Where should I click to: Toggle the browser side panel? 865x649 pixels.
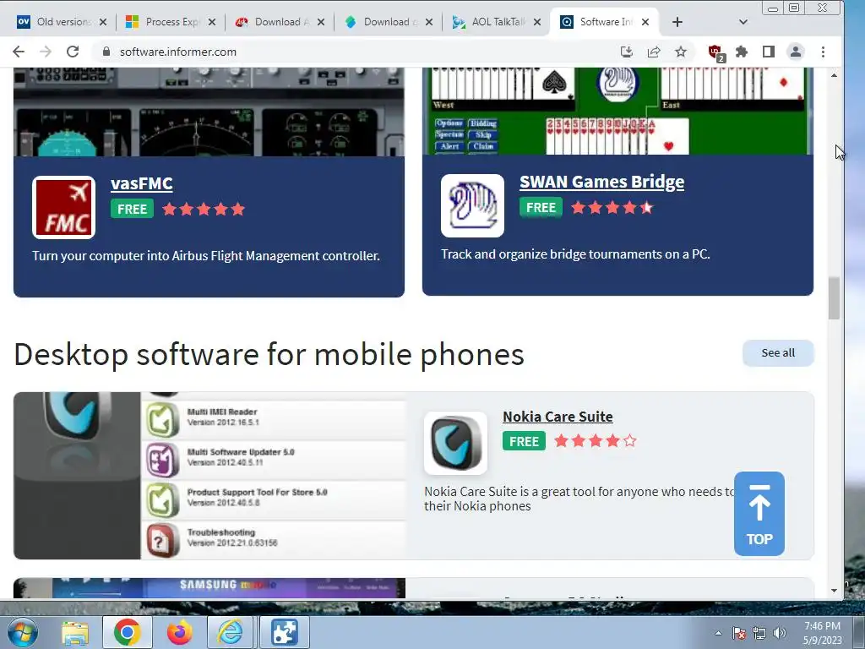pos(769,52)
